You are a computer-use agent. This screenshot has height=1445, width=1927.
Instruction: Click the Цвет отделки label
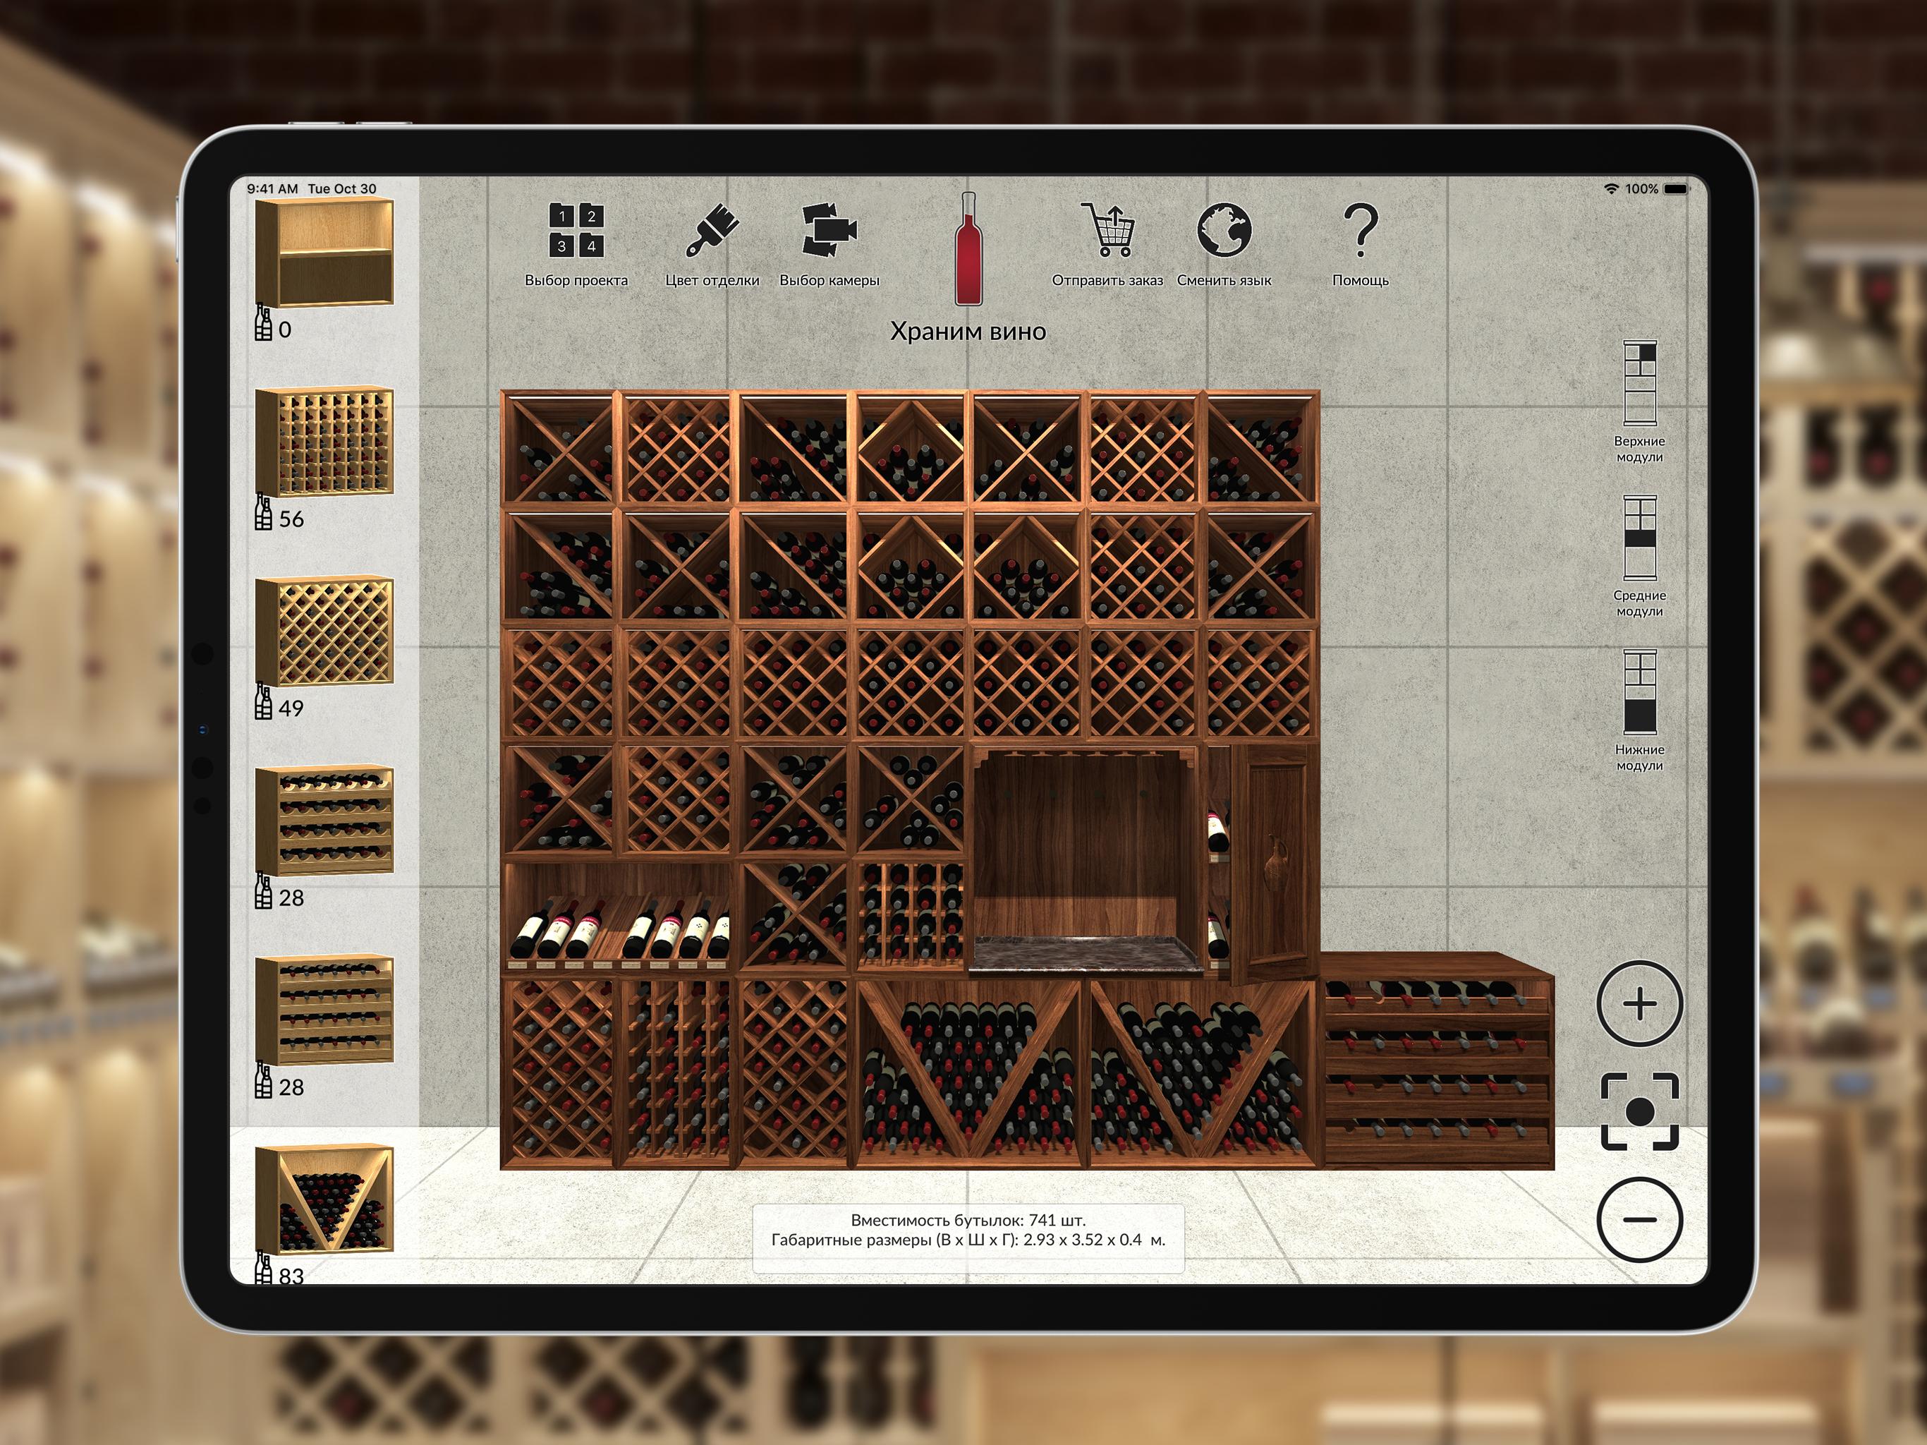point(712,281)
